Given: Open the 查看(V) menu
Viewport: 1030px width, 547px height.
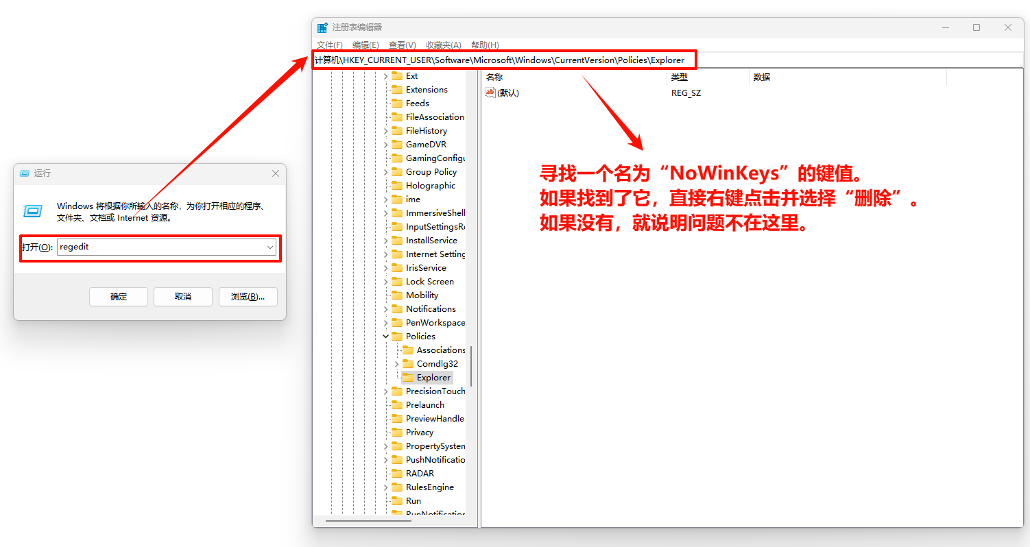Looking at the screenshot, I should [402, 45].
